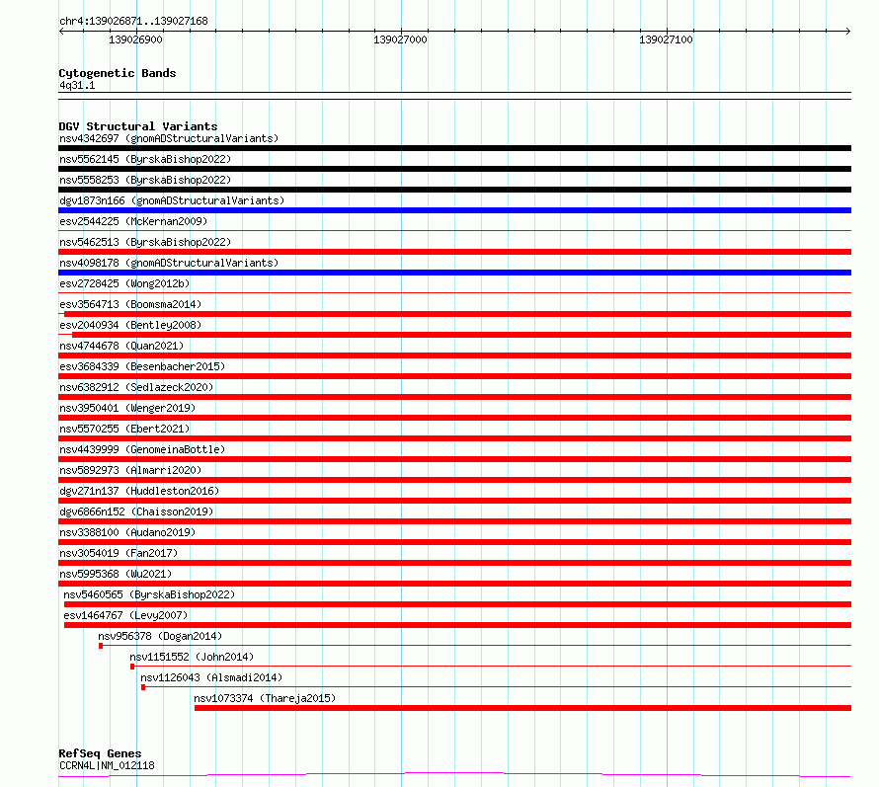Image resolution: width=879 pixels, height=787 pixels.
Task: Click the dgv1873n166 gnomADStructuralVariants label
Action: click(172, 200)
